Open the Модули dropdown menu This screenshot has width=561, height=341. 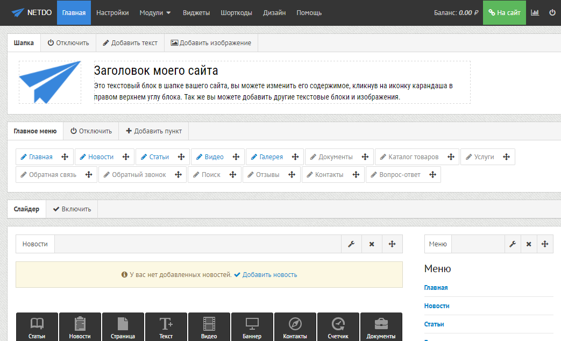155,12
